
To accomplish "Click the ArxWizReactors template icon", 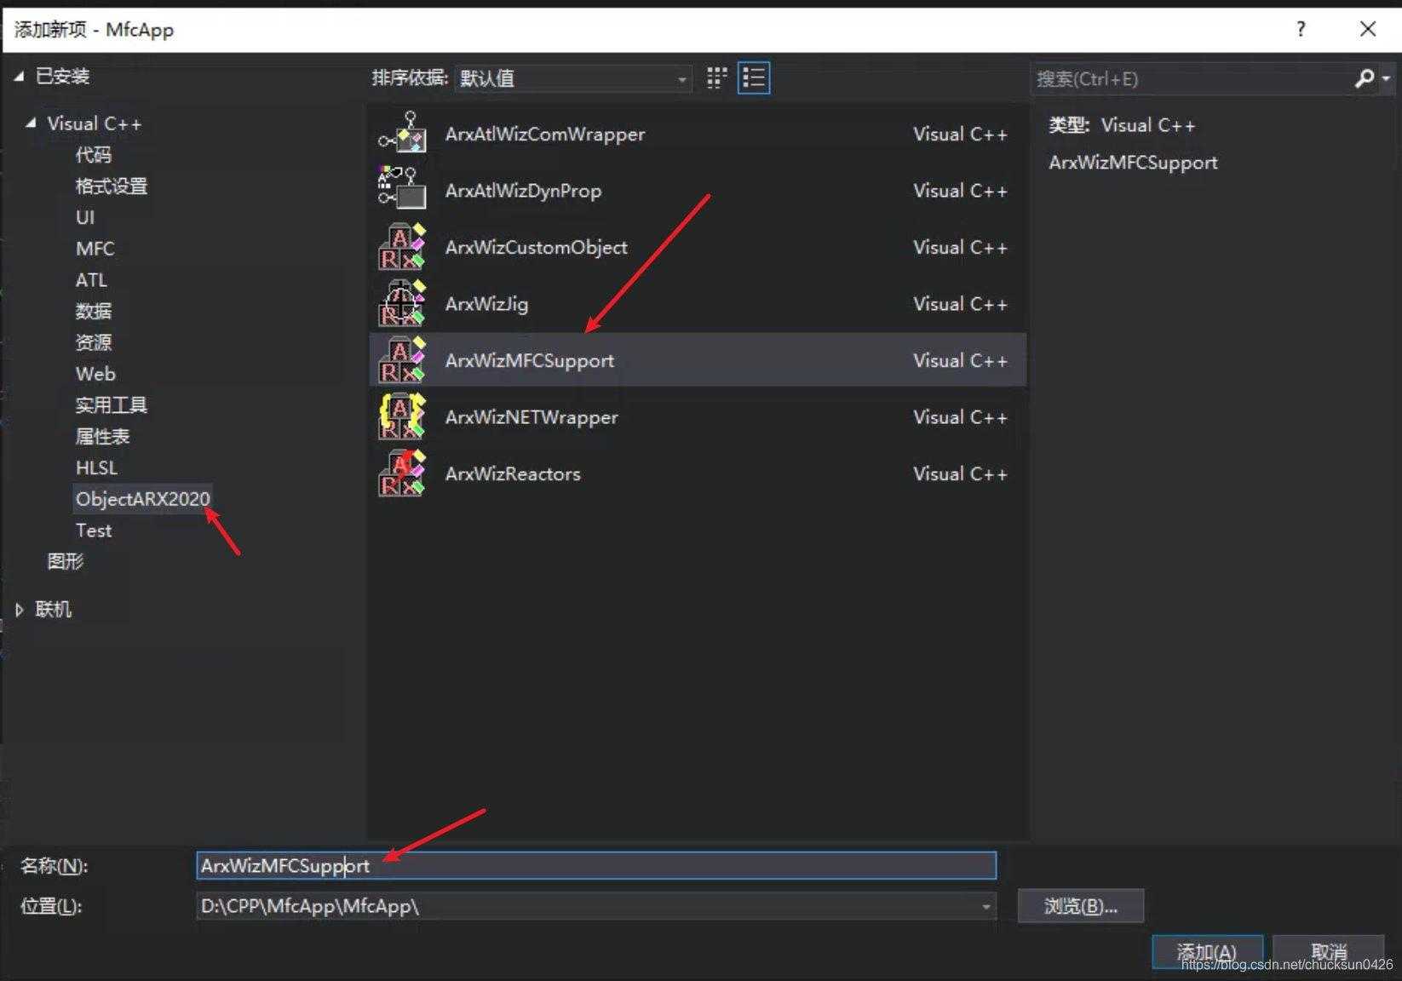I will pos(402,473).
